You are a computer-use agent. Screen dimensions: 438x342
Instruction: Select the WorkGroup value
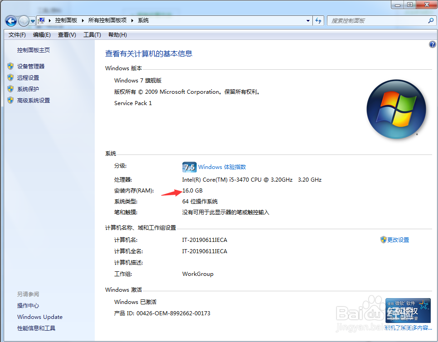point(198,274)
